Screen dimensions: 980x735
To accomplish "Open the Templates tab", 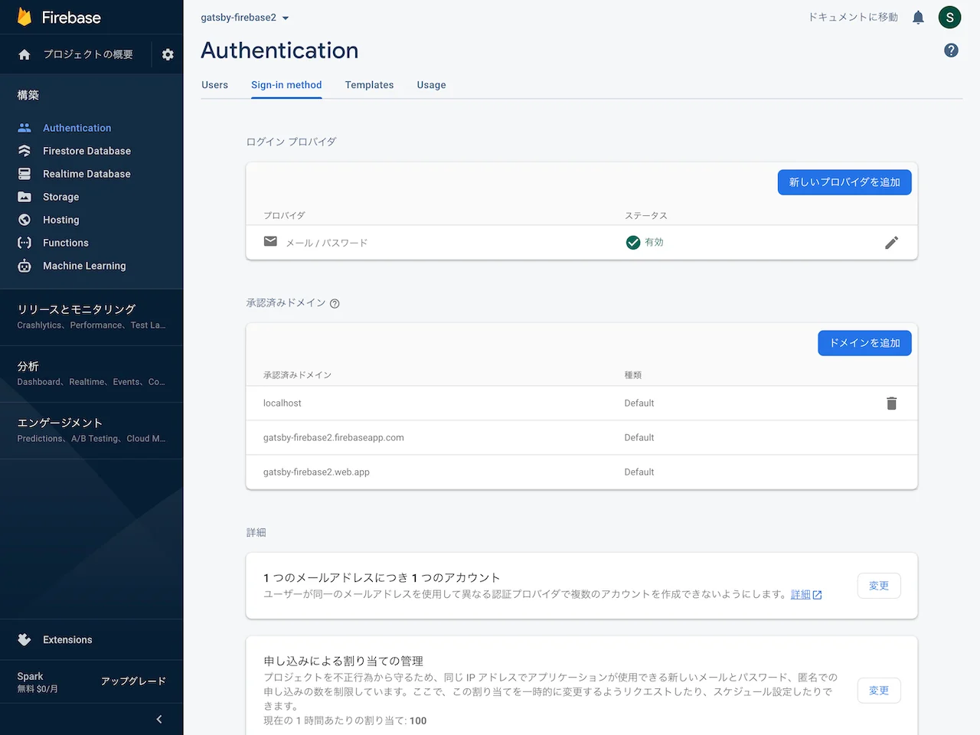I will [369, 85].
